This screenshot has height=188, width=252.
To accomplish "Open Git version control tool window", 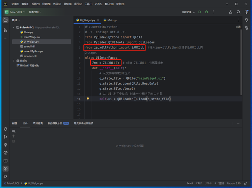I will click(6, 176).
